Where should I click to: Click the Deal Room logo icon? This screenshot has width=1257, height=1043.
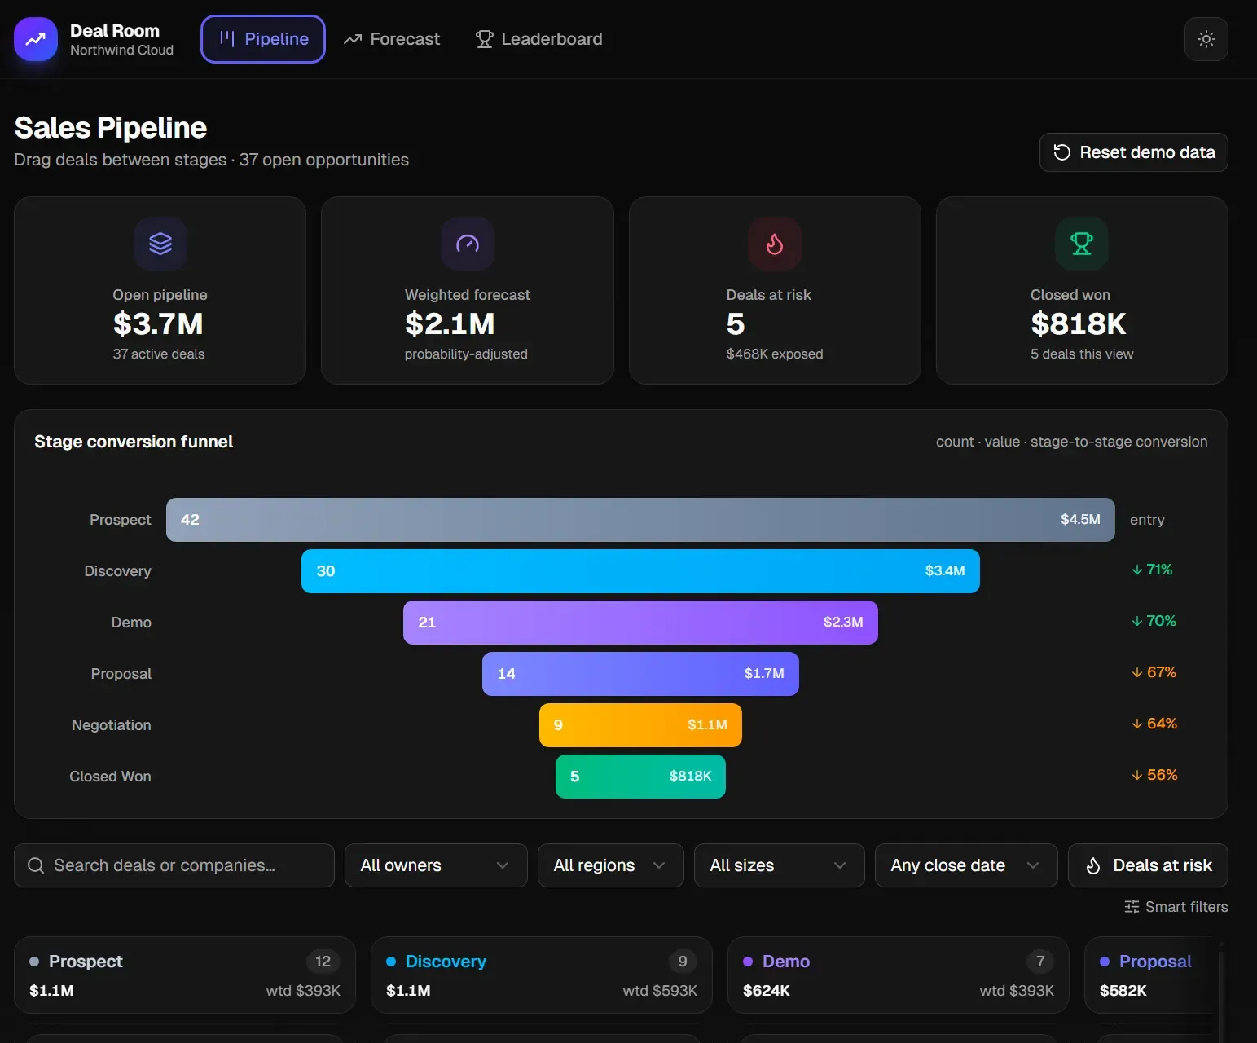(36, 39)
